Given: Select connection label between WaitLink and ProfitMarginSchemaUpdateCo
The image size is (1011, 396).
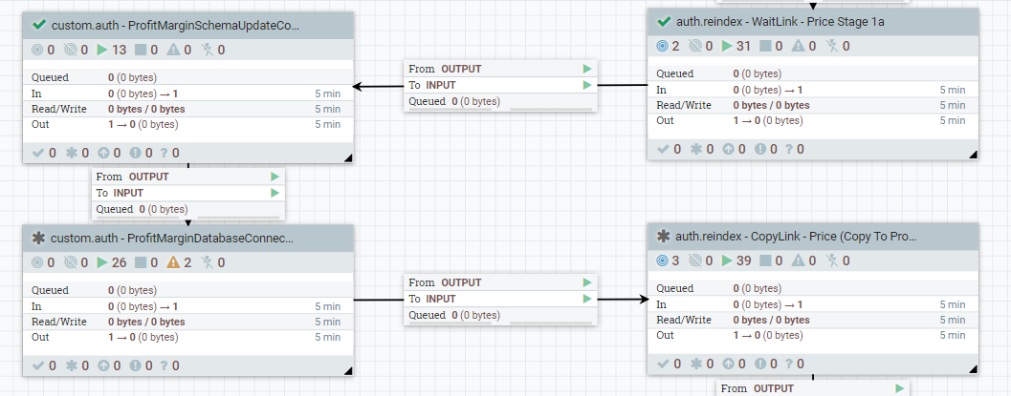Looking at the screenshot, I should [x=499, y=85].
